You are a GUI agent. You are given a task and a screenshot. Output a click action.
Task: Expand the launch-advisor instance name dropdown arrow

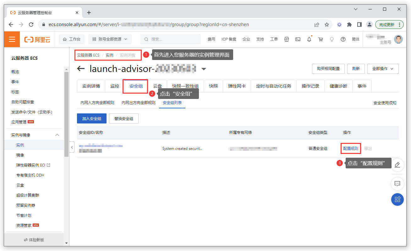pos(204,69)
